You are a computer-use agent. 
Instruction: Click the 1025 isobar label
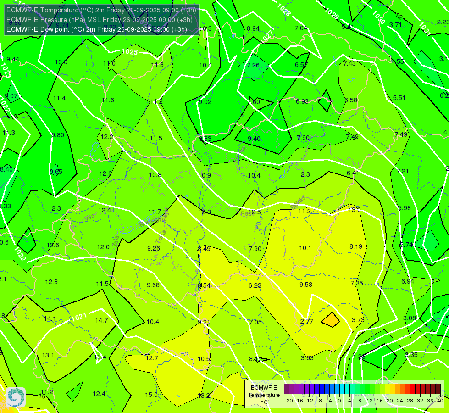tap(130, 52)
